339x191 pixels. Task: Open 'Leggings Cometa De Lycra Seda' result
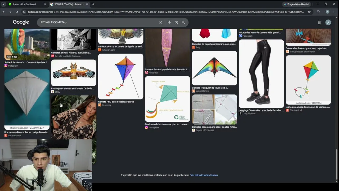pyautogui.click(x=261, y=110)
